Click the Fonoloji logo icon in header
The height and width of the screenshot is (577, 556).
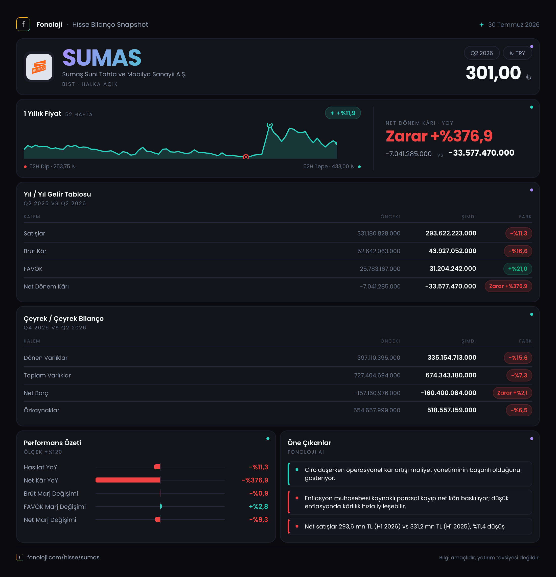click(x=23, y=25)
